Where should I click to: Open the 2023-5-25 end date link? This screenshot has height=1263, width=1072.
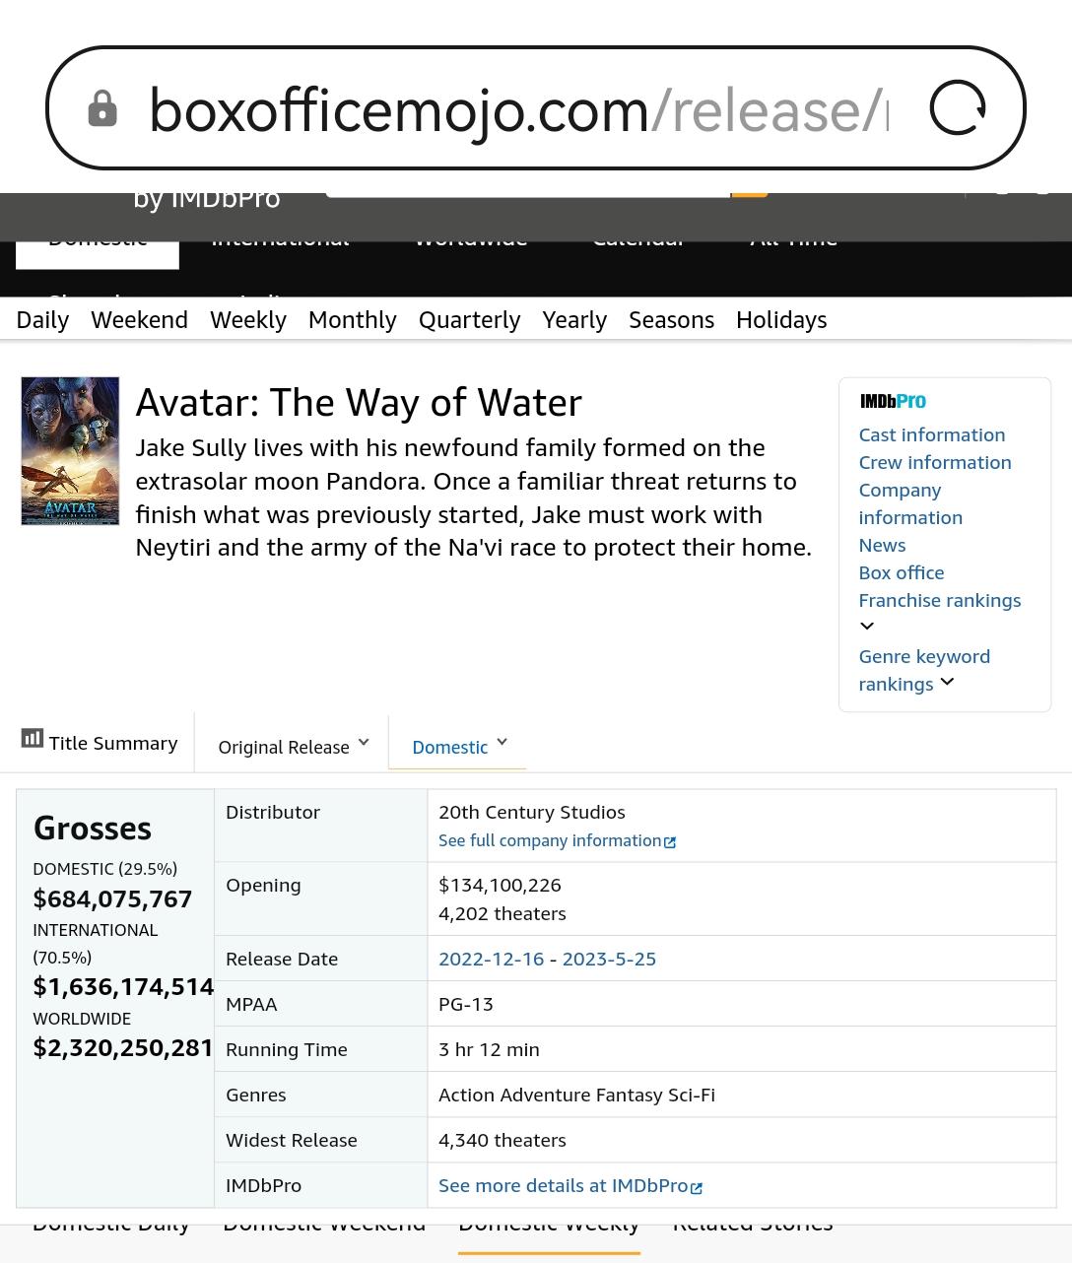pos(609,959)
